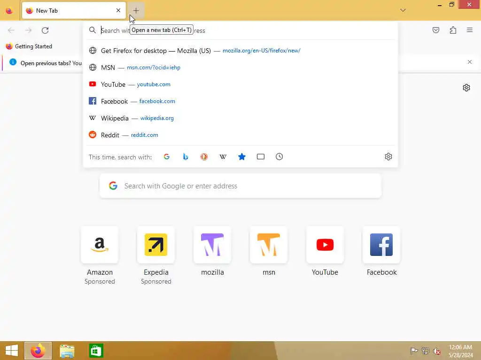
Task: Search this time with Google
Action: pyautogui.click(x=167, y=157)
